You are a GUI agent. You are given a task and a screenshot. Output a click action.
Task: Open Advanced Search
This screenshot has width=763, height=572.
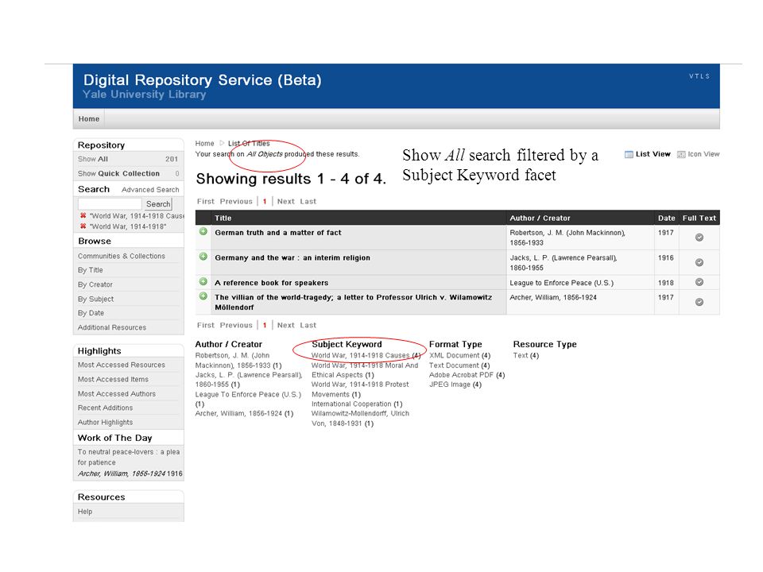pyautogui.click(x=150, y=190)
